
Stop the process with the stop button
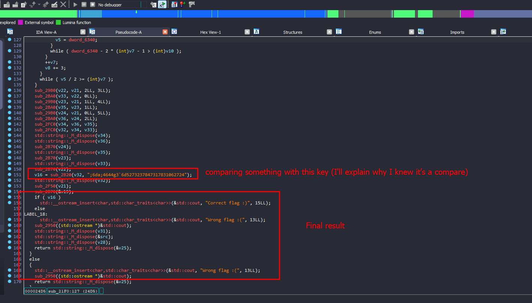point(92,4)
